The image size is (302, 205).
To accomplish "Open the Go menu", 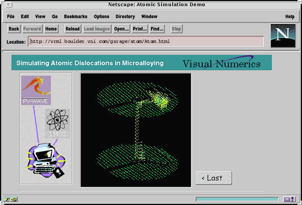I will [x=55, y=16].
